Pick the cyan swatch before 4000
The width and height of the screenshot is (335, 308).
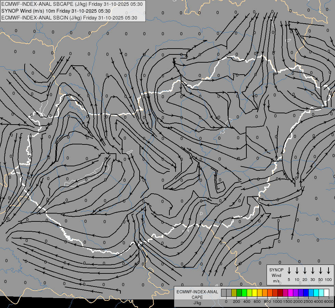click(317, 293)
